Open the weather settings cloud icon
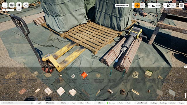187x105 pixels. (26, 5)
